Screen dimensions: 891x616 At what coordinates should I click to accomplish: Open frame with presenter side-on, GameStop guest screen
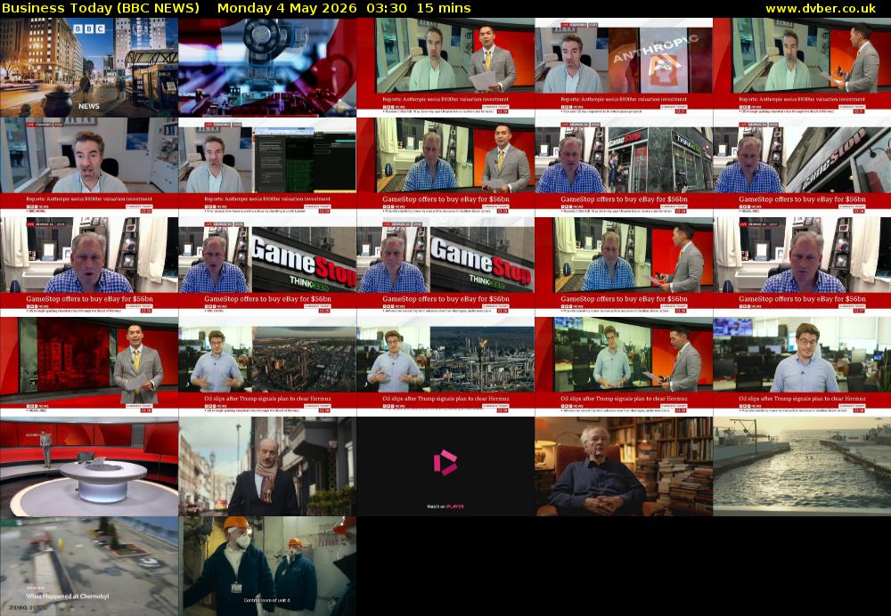(x=624, y=267)
